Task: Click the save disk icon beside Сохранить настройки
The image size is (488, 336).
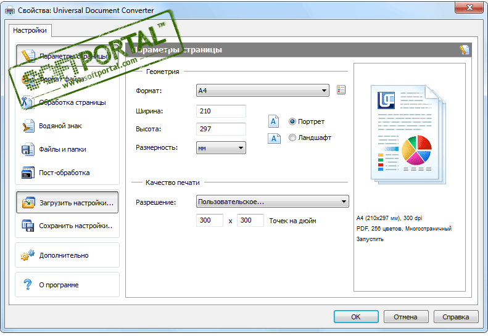Action: (x=28, y=226)
